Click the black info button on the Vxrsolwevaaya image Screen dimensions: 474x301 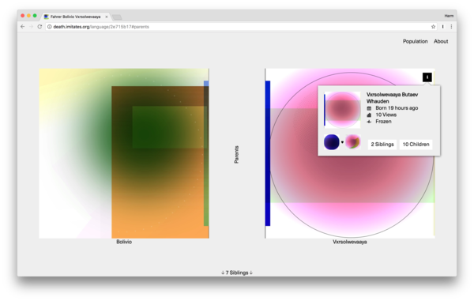pyautogui.click(x=427, y=77)
